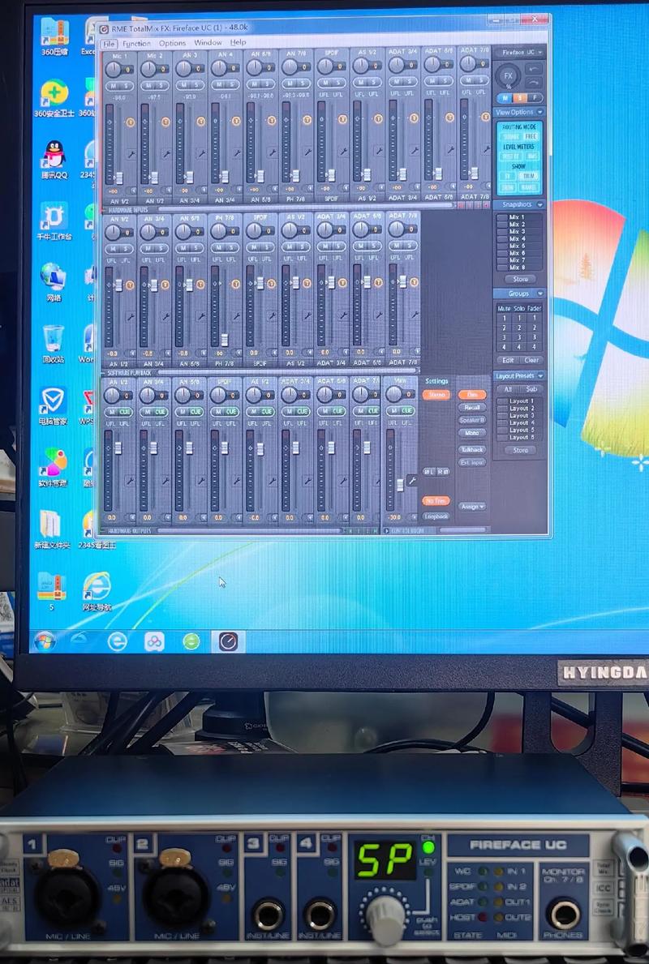Viewport: 649px width, 964px height.
Task: Open wrench settings on Main output channel
Action: (x=411, y=481)
